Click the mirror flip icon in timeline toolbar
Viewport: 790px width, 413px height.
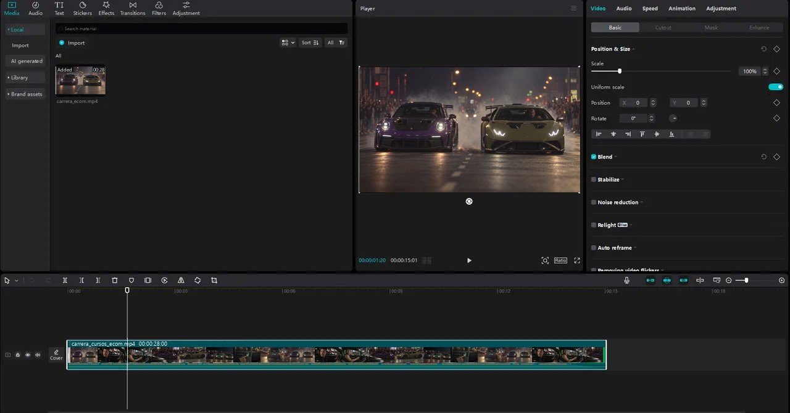(x=181, y=280)
